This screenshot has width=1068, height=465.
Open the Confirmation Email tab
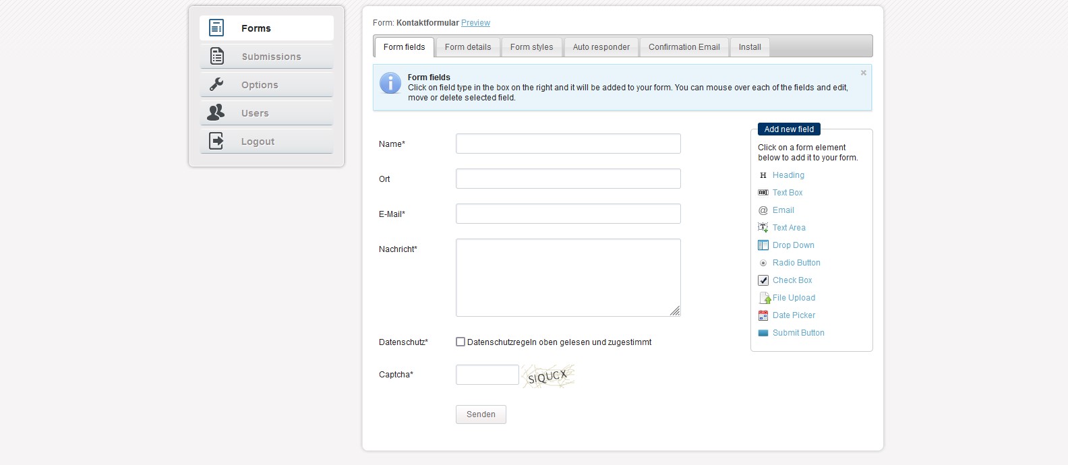click(x=684, y=47)
